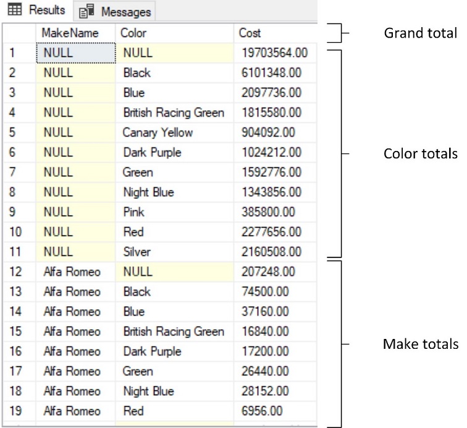Select row number 1 header

[x=19, y=53]
